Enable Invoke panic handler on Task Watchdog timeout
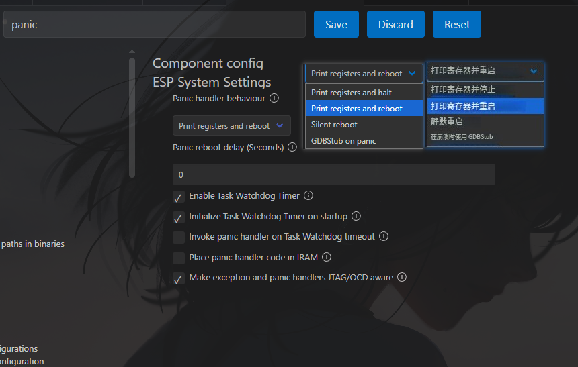Screen dimensions: 578x367 (x=179, y=238)
